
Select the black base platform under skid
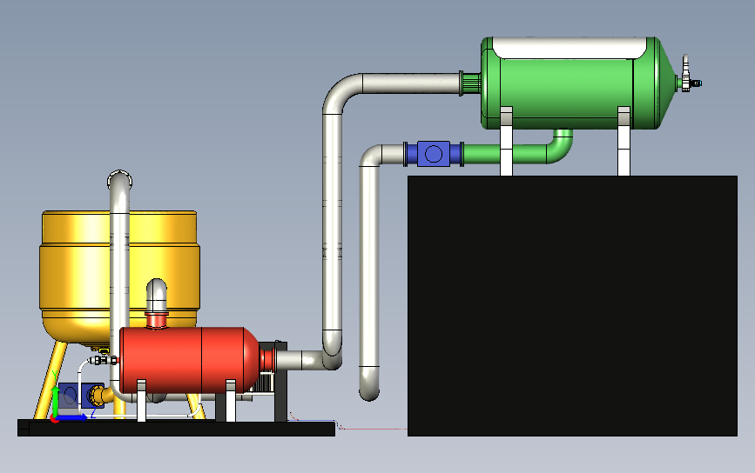point(176,428)
